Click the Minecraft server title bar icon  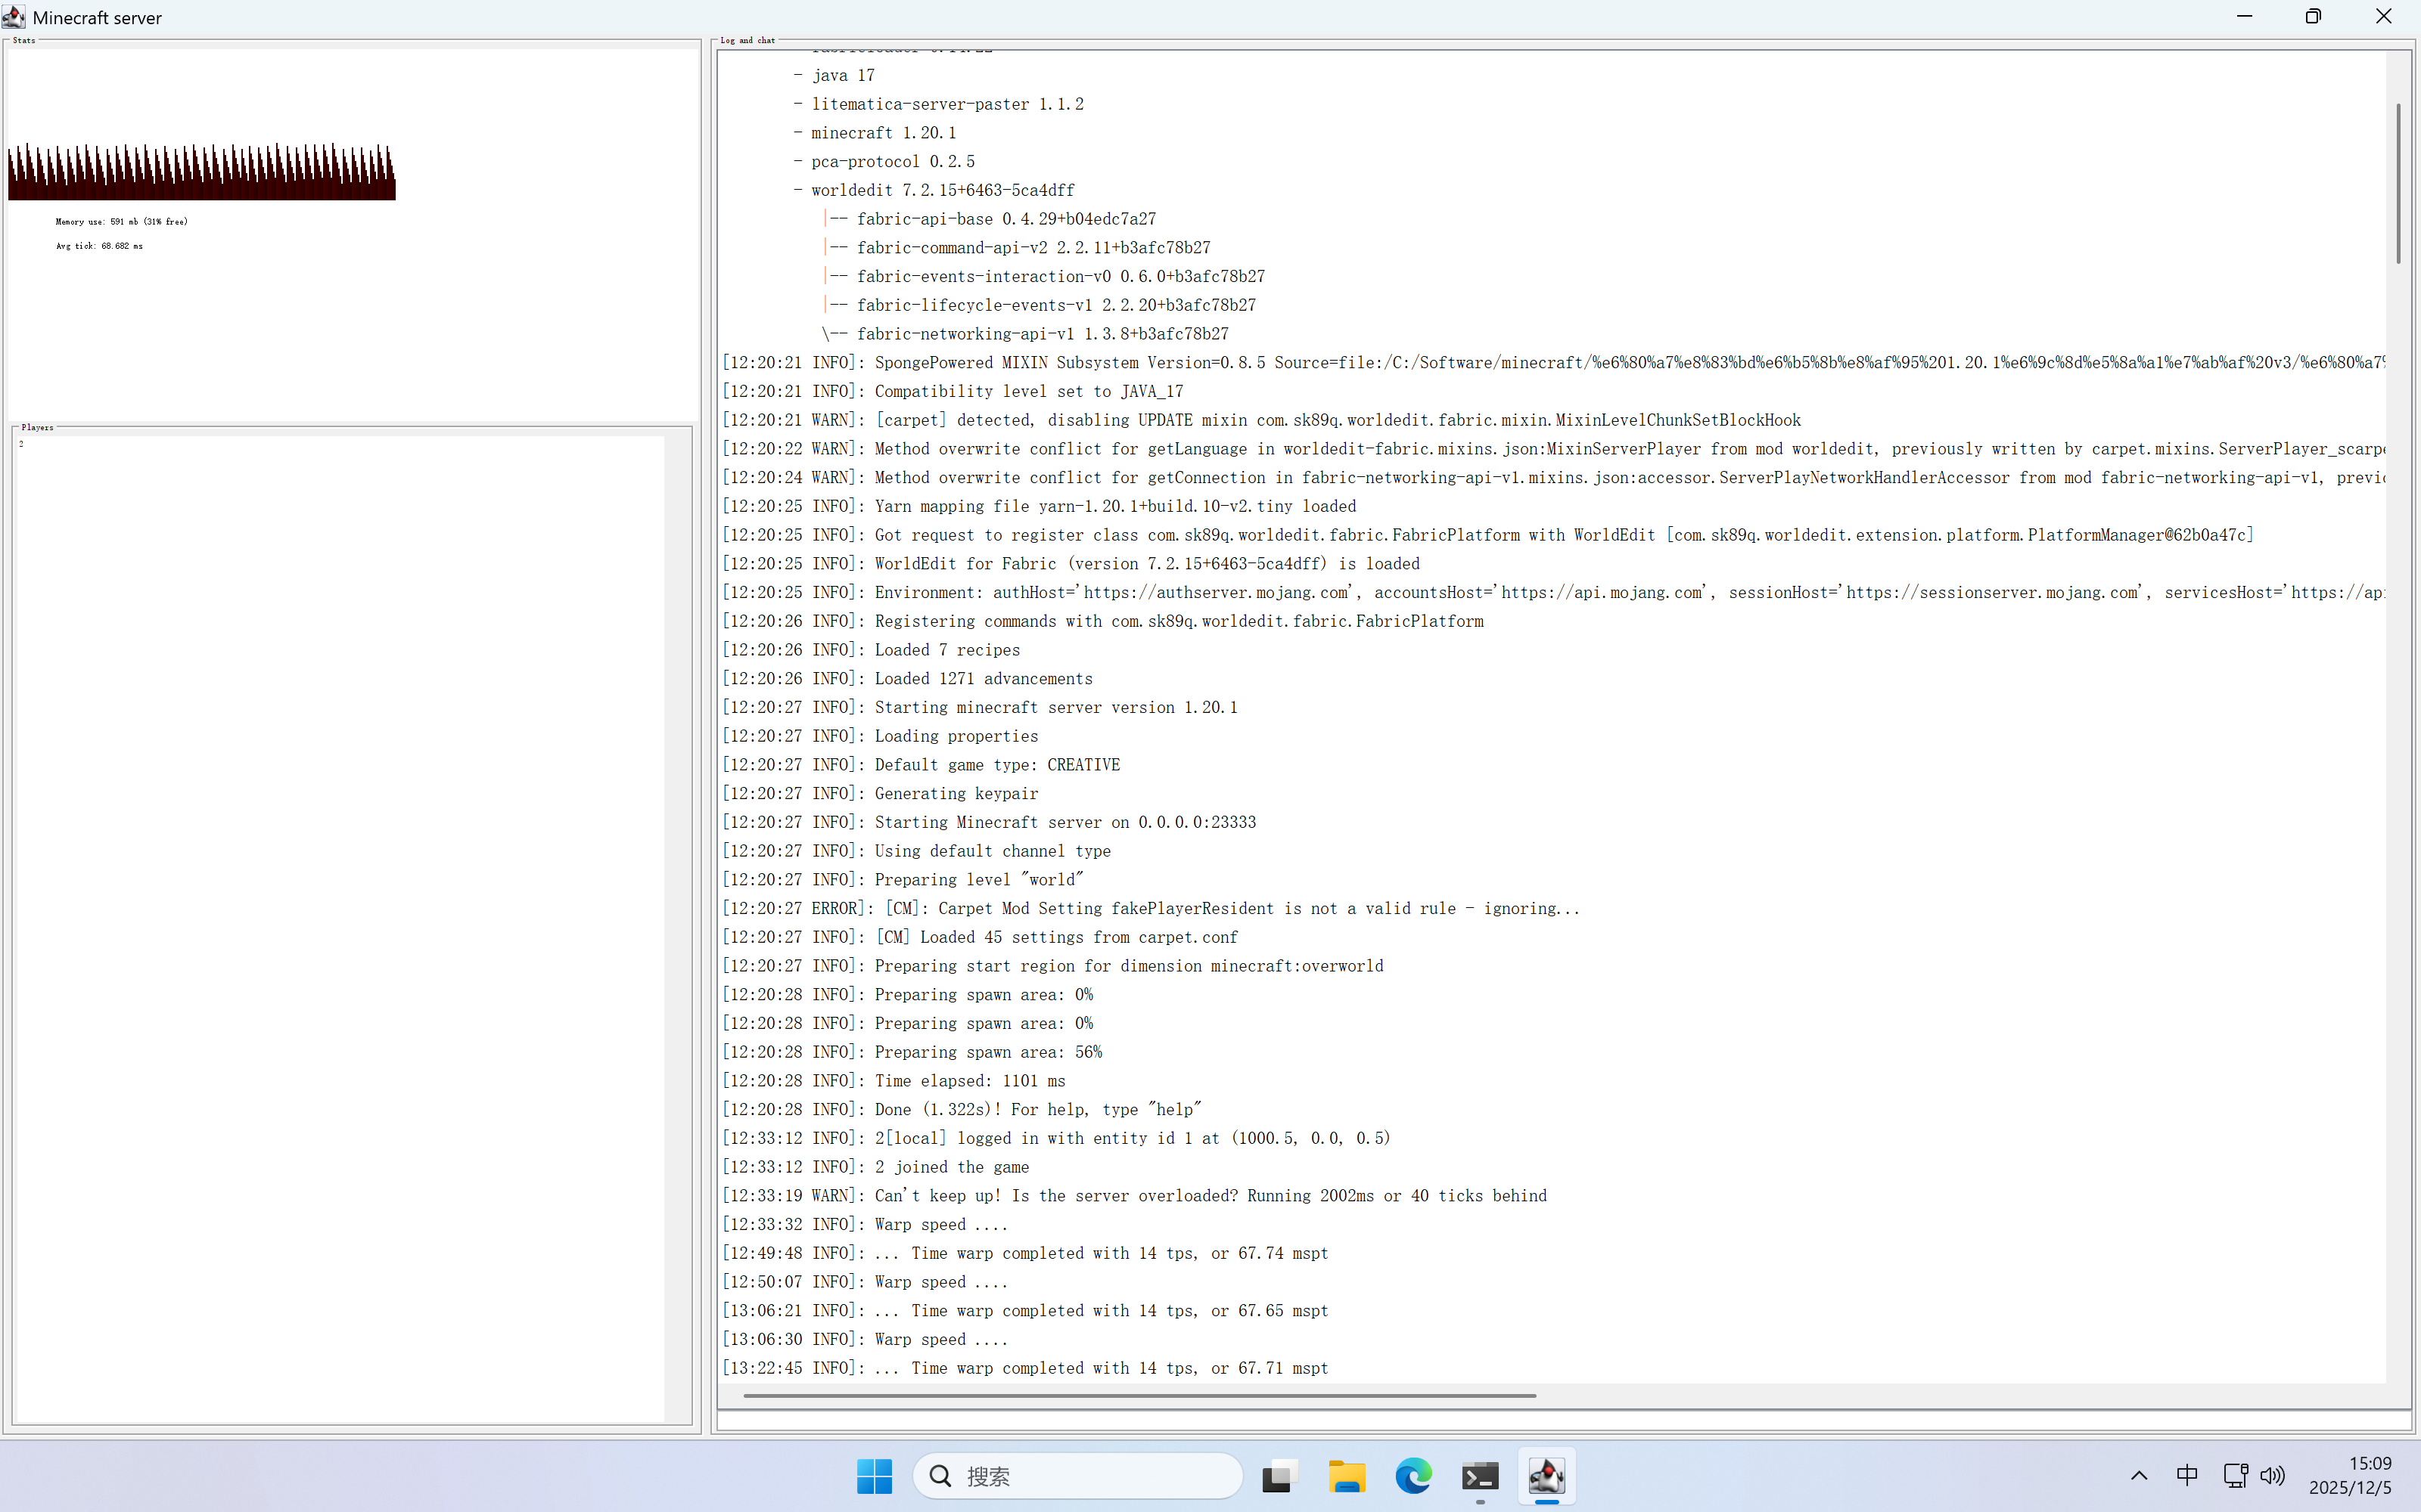tap(13, 17)
